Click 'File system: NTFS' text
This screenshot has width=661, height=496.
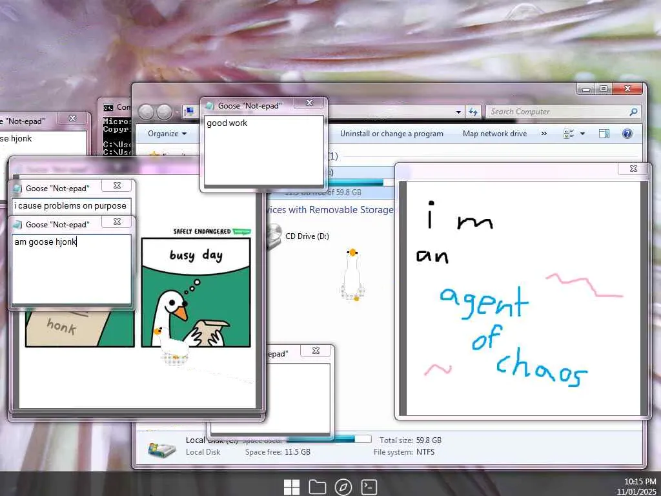[404, 451]
